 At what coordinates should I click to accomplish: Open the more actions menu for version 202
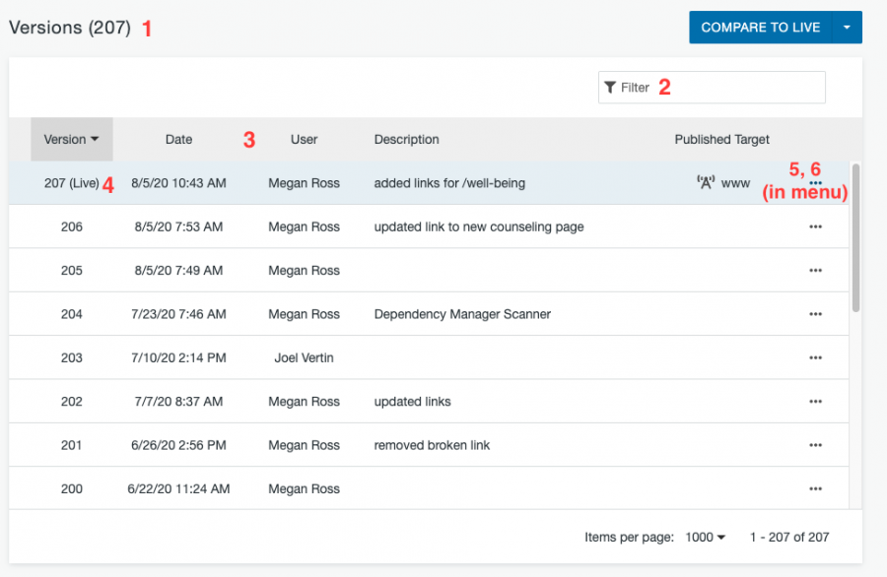click(x=815, y=401)
